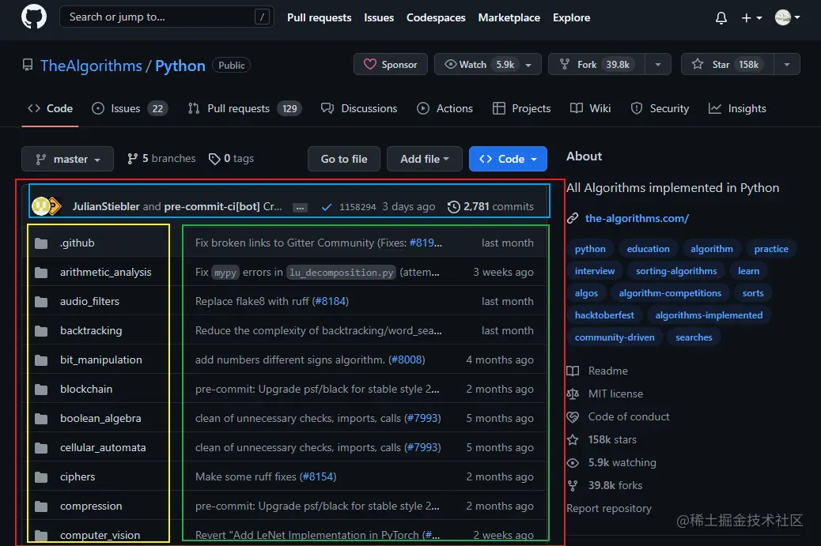Click the branches icon beside 5 branches
The image size is (821, 546).
(x=132, y=159)
